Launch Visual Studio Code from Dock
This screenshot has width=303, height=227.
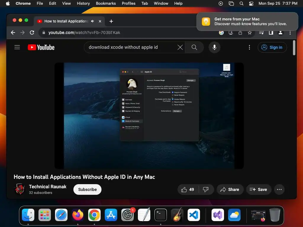pos(194,215)
